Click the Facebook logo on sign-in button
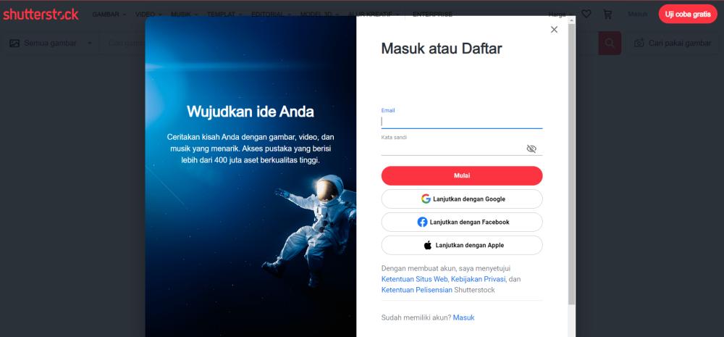The height and width of the screenshot is (337, 724). pyautogui.click(x=423, y=222)
